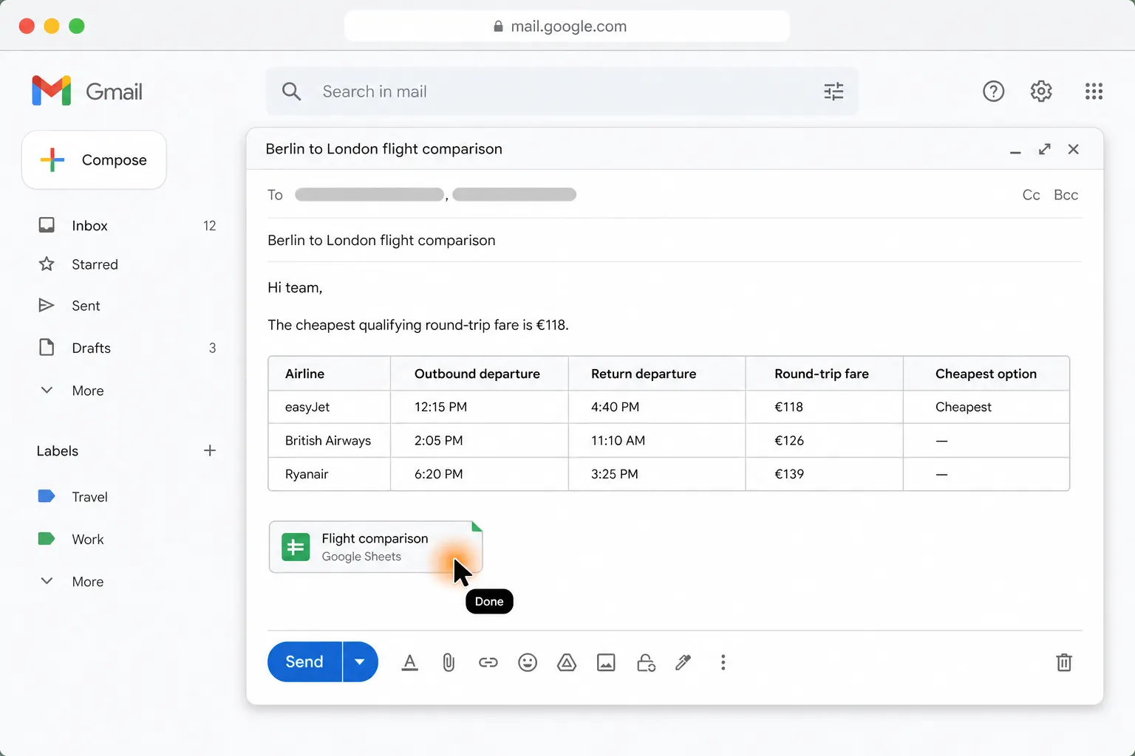Click the search magnifier icon
This screenshot has width=1135, height=756.
(x=292, y=92)
